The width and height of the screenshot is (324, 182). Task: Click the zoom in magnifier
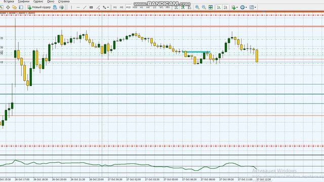[197, 8]
